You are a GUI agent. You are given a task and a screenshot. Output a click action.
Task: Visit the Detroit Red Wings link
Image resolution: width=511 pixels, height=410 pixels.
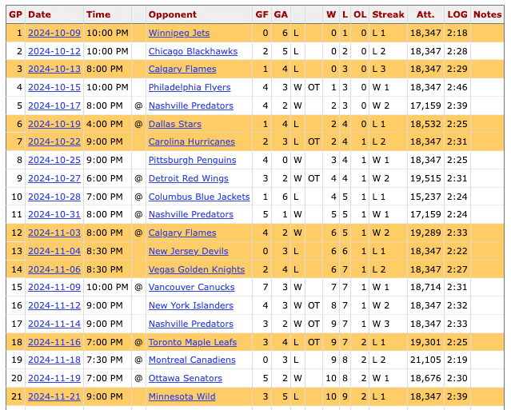click(x=188, y=178)
